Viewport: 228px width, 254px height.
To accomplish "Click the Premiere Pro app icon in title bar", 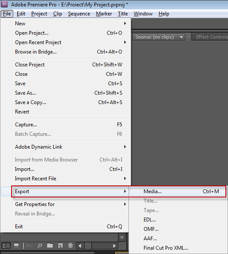I will (4, 4).
